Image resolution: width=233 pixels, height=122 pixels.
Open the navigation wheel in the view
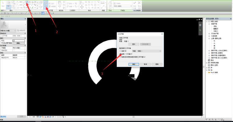coord(200,25)
